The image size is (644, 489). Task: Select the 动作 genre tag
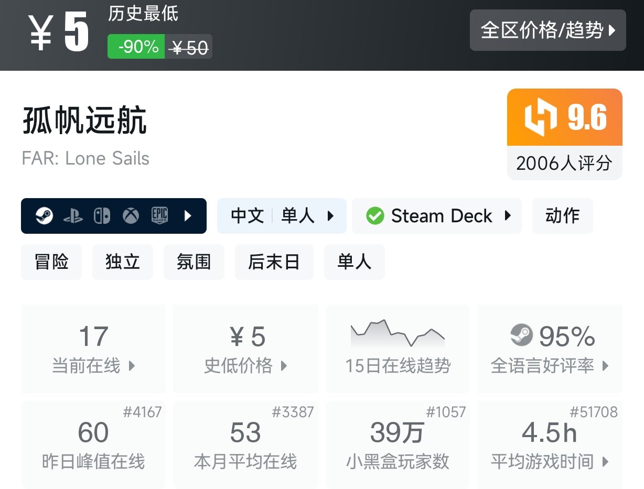[562, 216]
